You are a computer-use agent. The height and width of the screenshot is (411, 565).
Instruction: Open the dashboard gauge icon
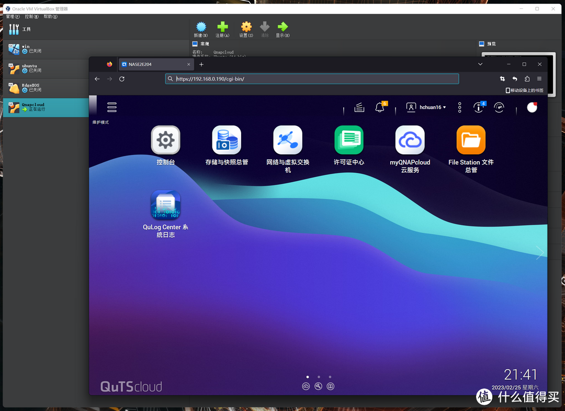tap(499, 107)
